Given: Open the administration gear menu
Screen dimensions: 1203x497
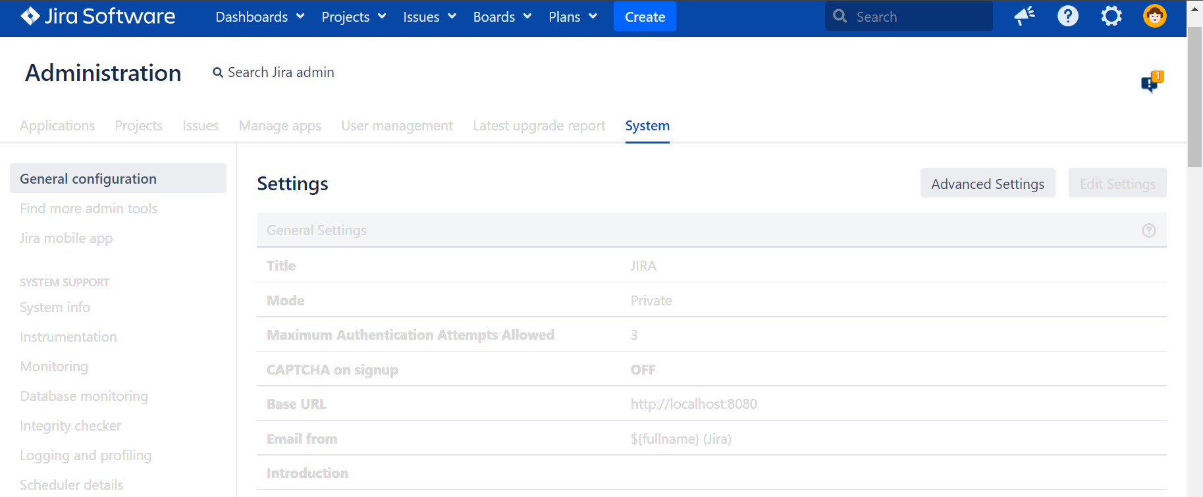Looking at the screenshot, I should (1111, 16).
